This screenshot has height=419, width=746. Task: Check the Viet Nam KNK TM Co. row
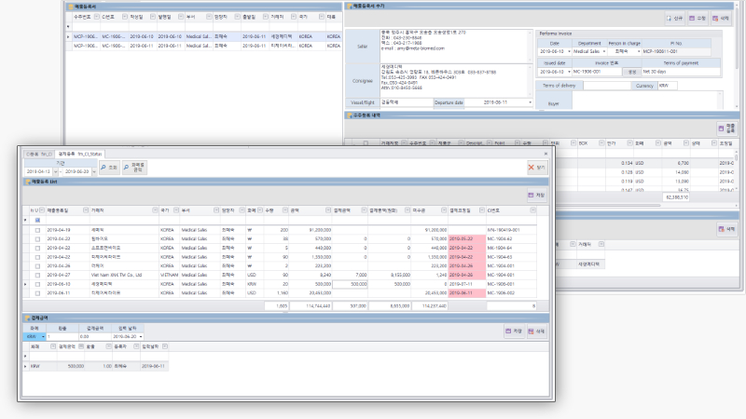[x=37, y=275]
